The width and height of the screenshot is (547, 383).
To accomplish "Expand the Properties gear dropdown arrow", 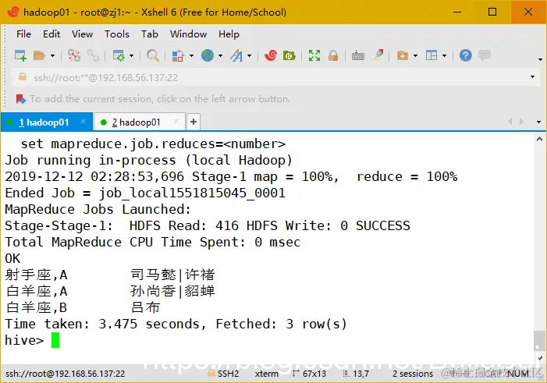I will click(x=132, y=55).
